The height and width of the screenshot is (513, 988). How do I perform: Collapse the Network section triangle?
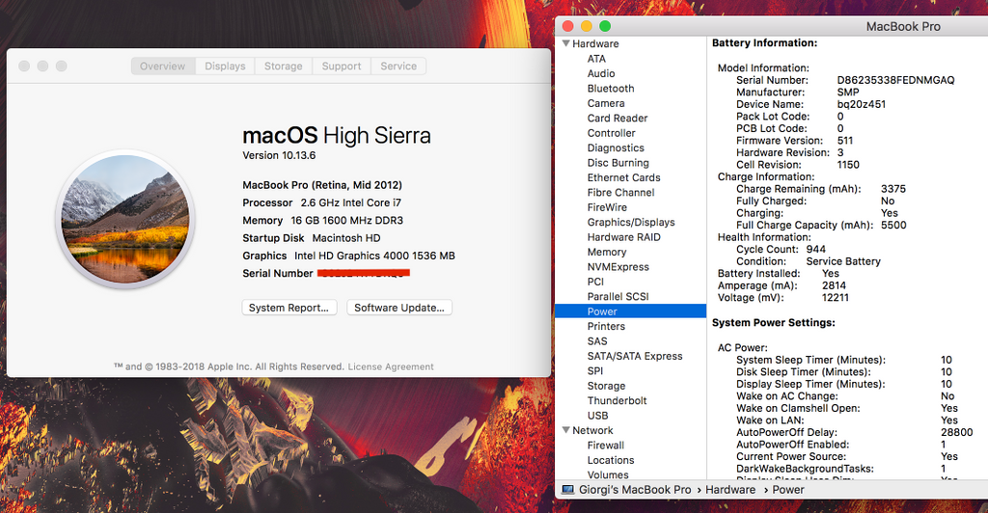pos(565,430)
